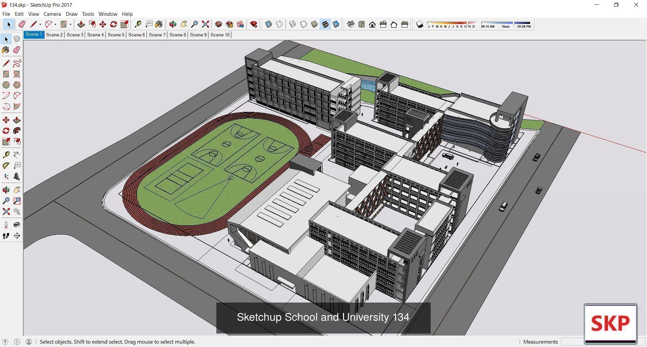
Task: Select the Push/Pull tool
Action: pos(81,24)
